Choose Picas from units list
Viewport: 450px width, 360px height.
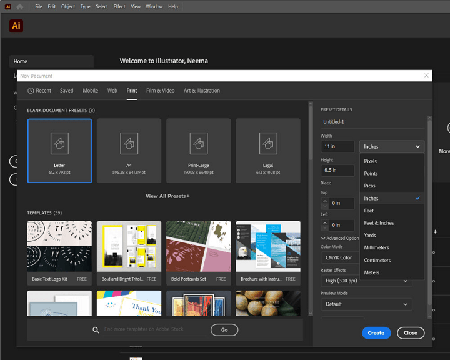392,186
